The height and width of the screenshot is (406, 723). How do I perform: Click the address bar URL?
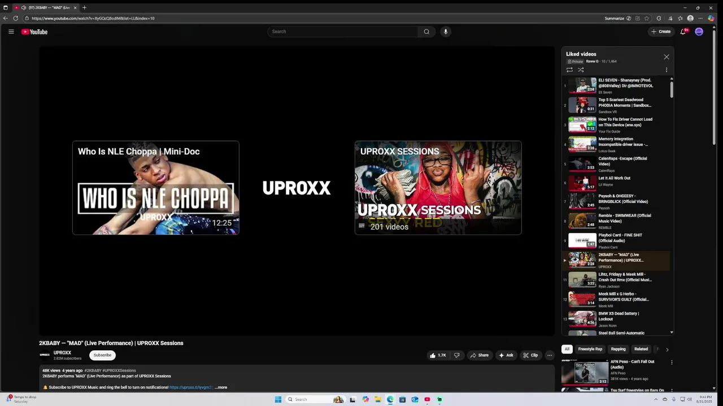(93, 18)
